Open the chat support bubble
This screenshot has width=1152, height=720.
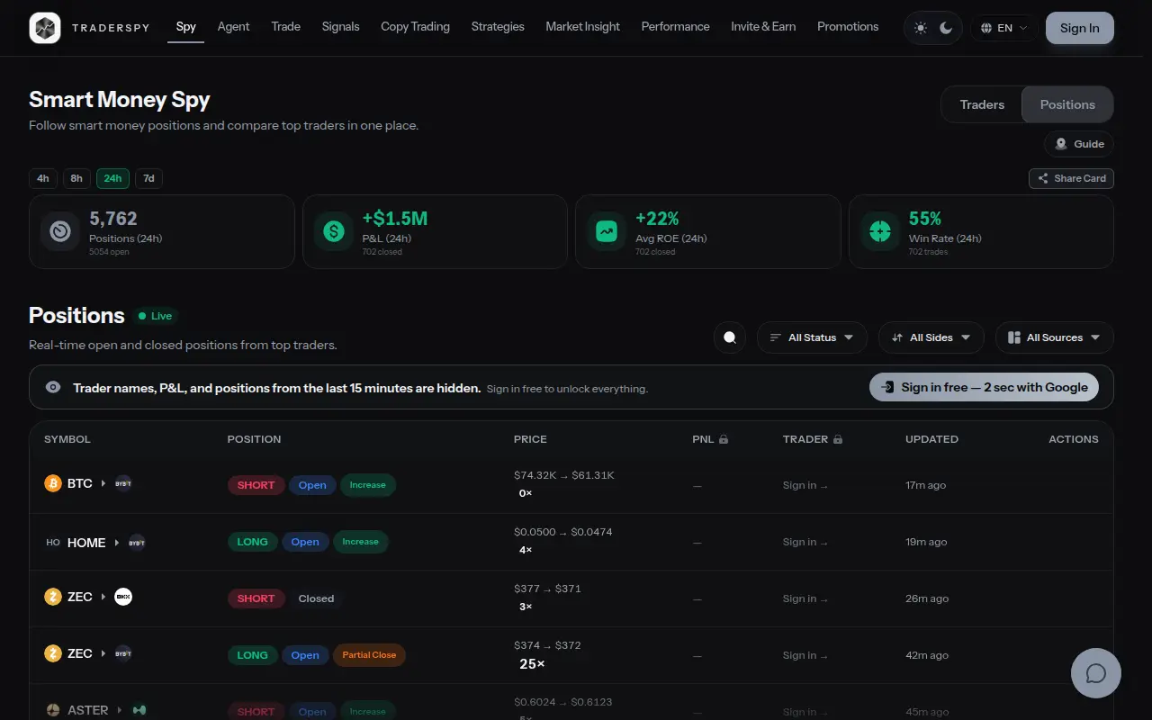(1095, 672)
